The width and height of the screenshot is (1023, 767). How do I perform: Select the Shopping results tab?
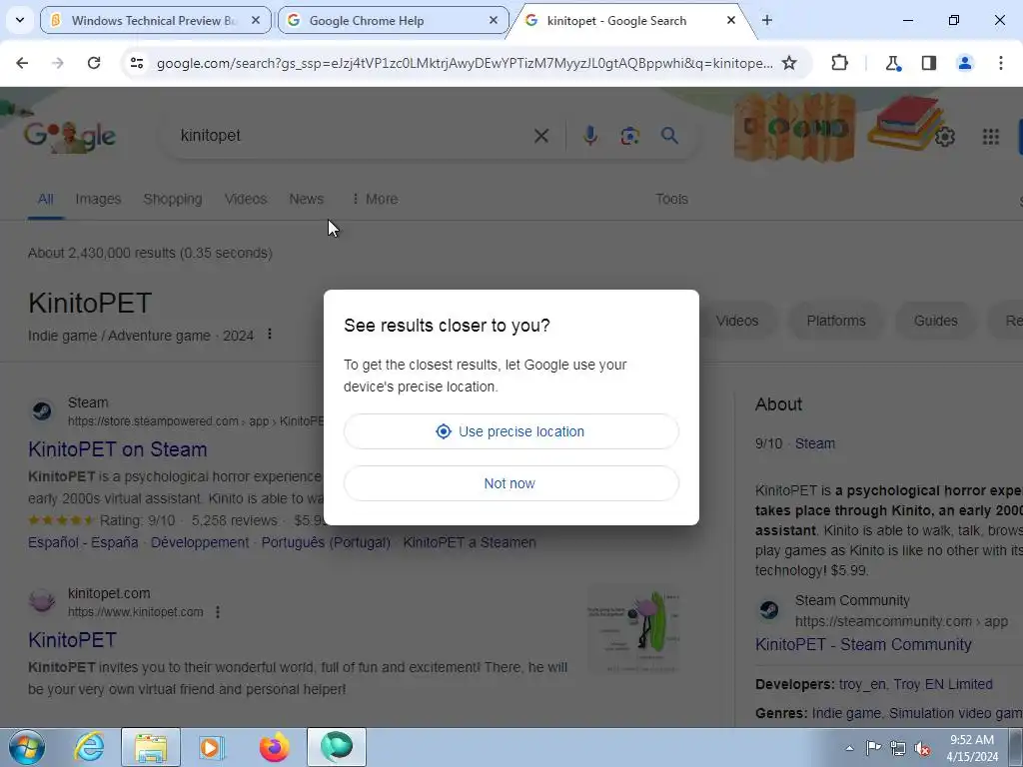coord(172,199)
